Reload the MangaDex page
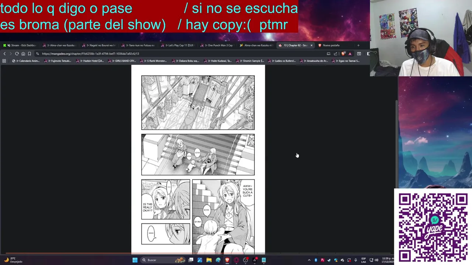 pos(17,54)
